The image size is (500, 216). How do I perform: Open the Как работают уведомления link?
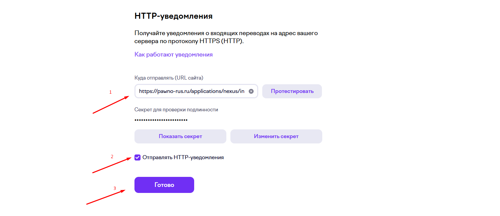[173, 55]
